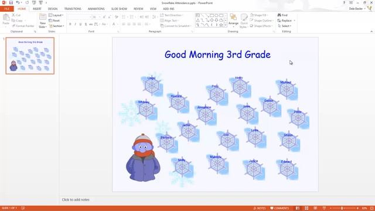Open the FILE backstage tab
Image resolution: width=375 pixels, height=211 pixels.
click(7, 9)
